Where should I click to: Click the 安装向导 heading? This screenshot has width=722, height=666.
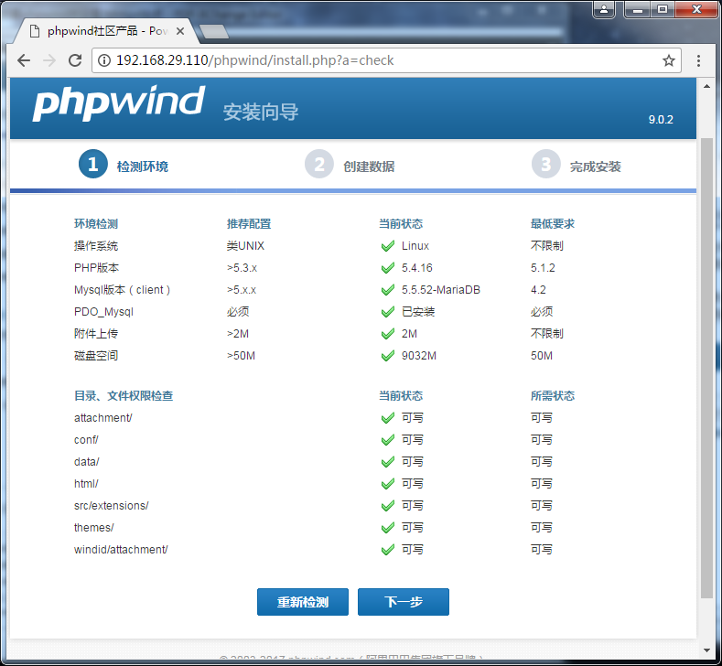tap(261, 113)
